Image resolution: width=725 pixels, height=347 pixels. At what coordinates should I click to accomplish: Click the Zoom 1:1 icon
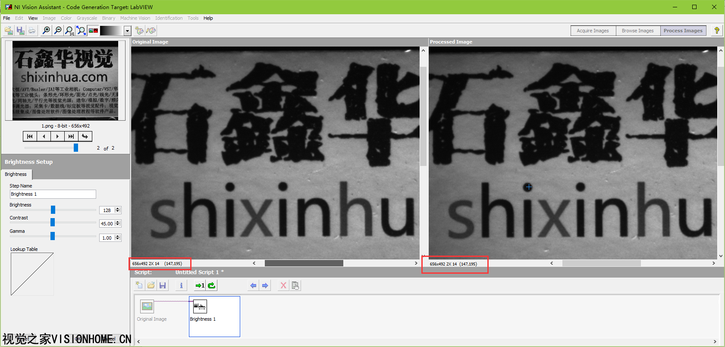(x=69, y=30)
